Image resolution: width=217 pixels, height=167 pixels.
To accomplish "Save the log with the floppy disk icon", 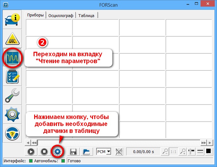I will 73,152.
